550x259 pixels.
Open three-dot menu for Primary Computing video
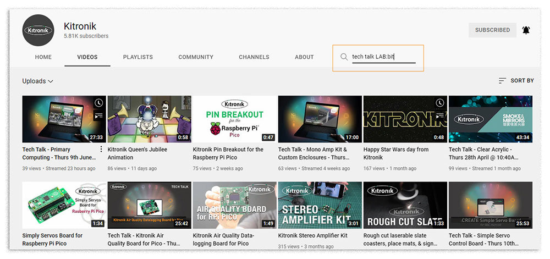101,150
